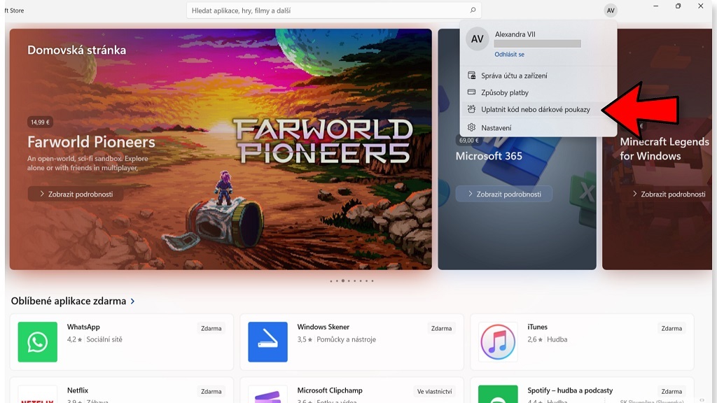
Task: Click the Odhlásit se link
Action: [509, 55]
